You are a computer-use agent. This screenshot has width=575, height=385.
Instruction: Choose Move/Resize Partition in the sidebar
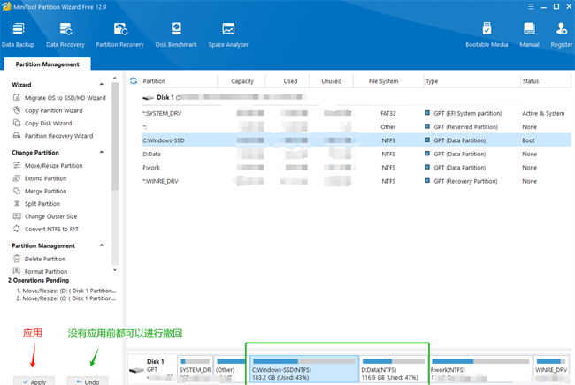53,166
